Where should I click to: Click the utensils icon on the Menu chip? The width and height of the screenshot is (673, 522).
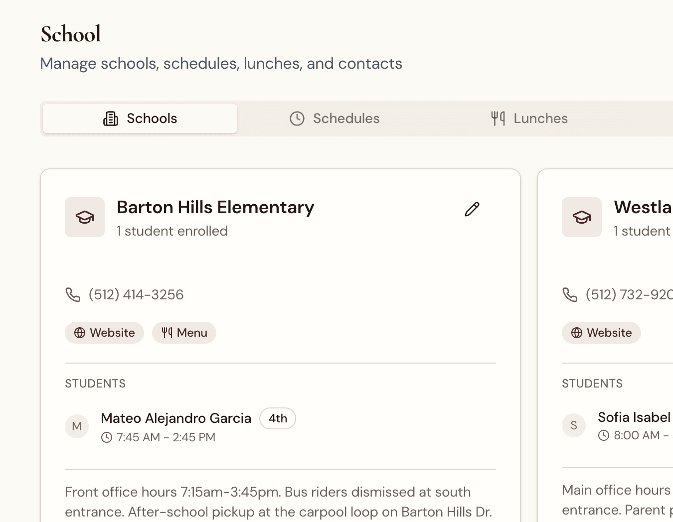tap(167, 333)
